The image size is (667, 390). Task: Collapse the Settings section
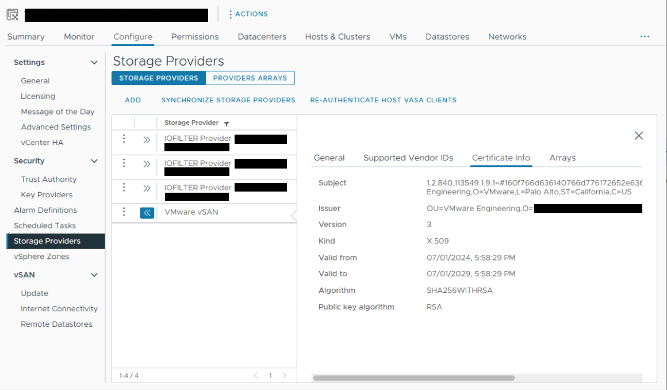(x=94, y=63)
